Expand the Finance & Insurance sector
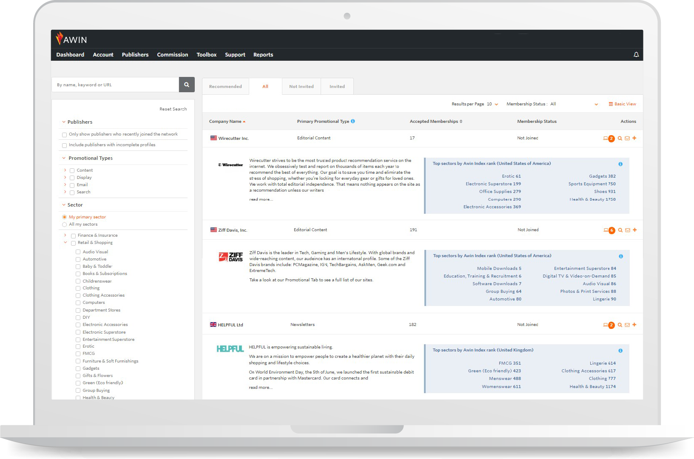This screenshot has width=694, height=459. tap(65, 235)
